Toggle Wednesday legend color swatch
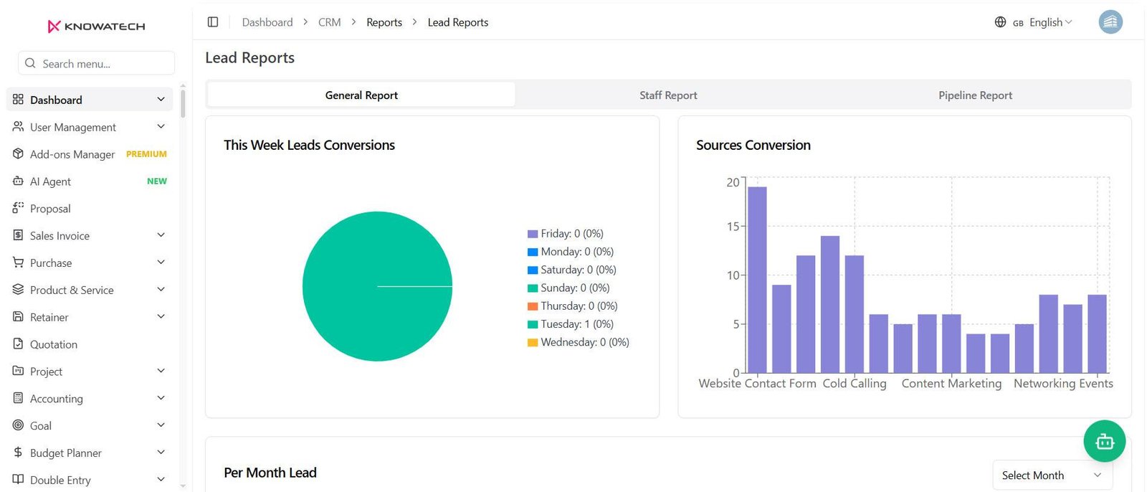 click(533, 343)
